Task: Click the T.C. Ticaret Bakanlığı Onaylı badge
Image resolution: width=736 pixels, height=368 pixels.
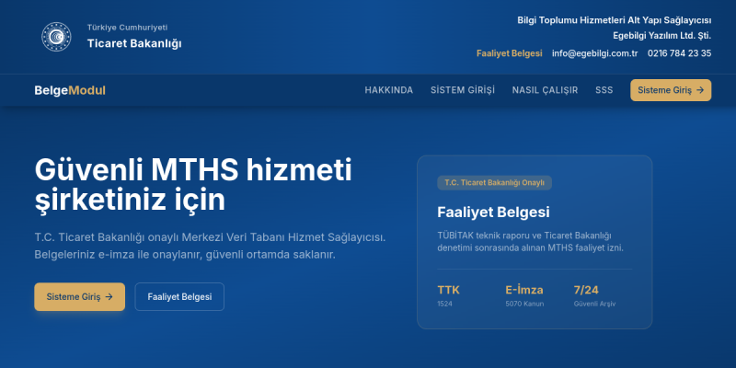Action: (x=495, y=182)
